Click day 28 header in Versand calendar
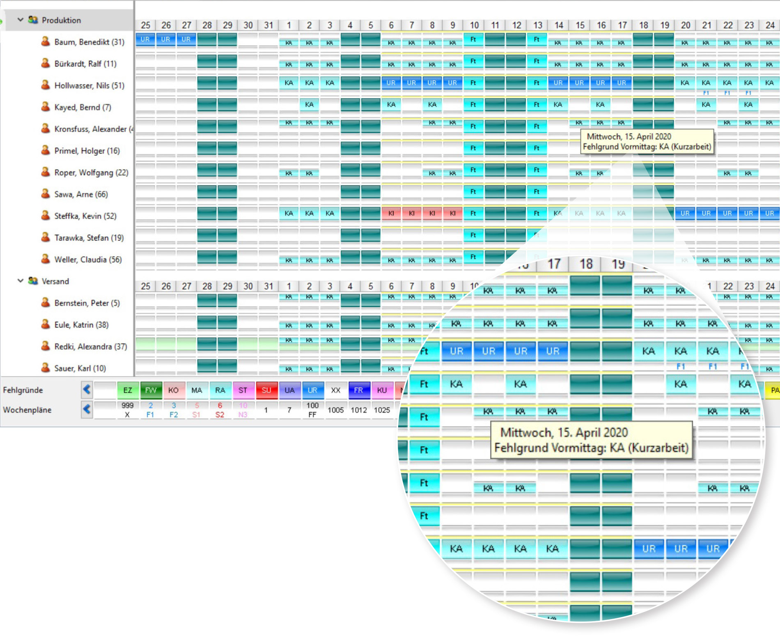Viewport: 780px width, 638px height. click(207, 286)
